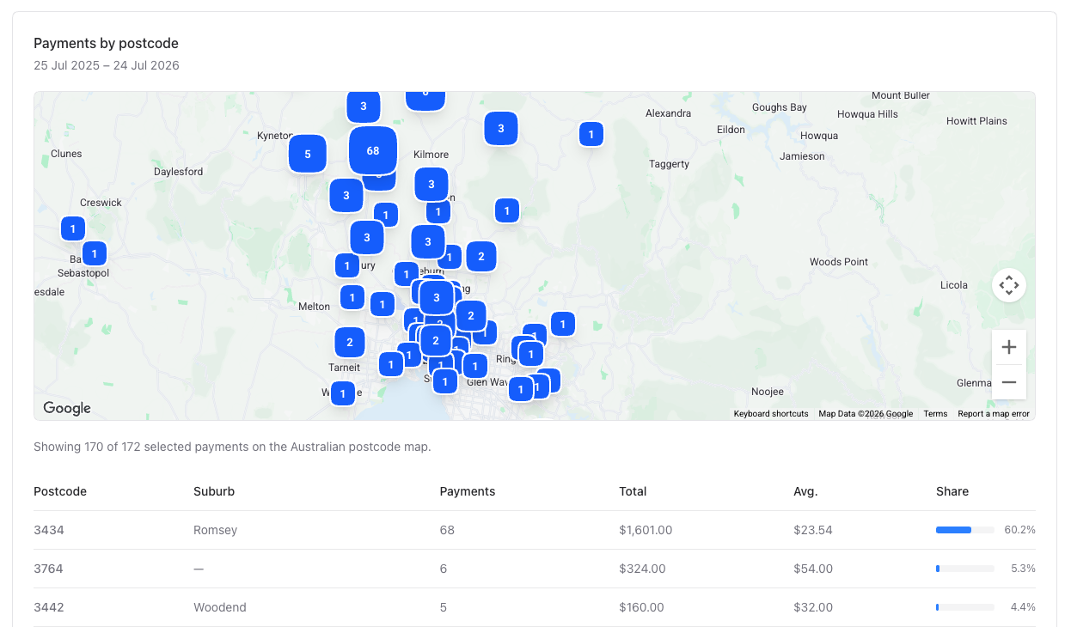Click the Suburb column header

coord(214,491)
